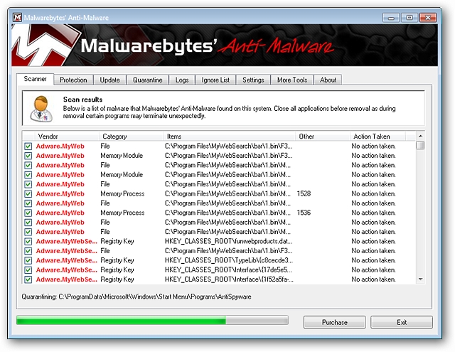
Task: Open the Logs tab
Action: (x=182, y=80)
